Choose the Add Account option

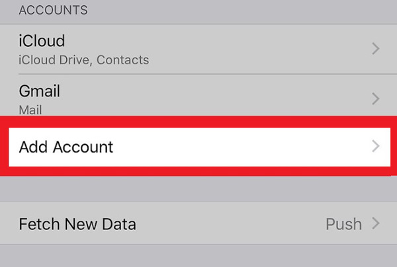[66, 147]
